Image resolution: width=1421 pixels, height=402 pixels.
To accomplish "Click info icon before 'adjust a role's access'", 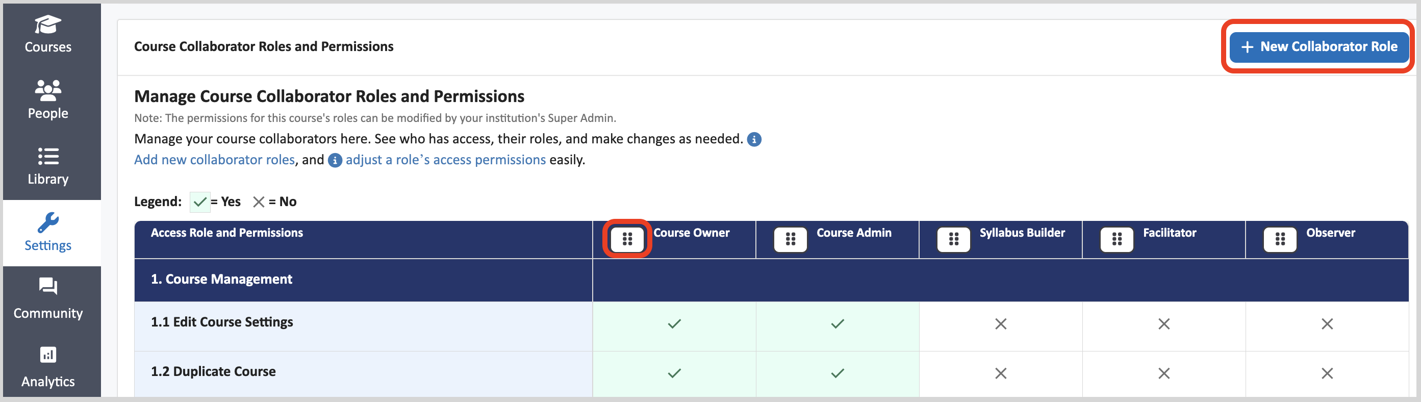I will pos(335,161).
